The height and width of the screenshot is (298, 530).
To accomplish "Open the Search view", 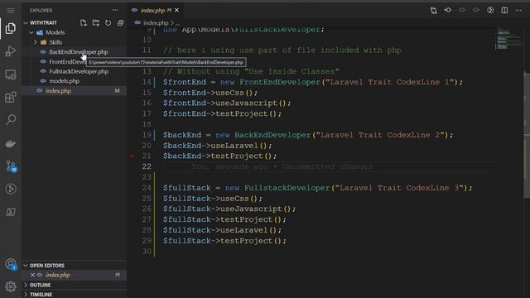I will [11, 119].
